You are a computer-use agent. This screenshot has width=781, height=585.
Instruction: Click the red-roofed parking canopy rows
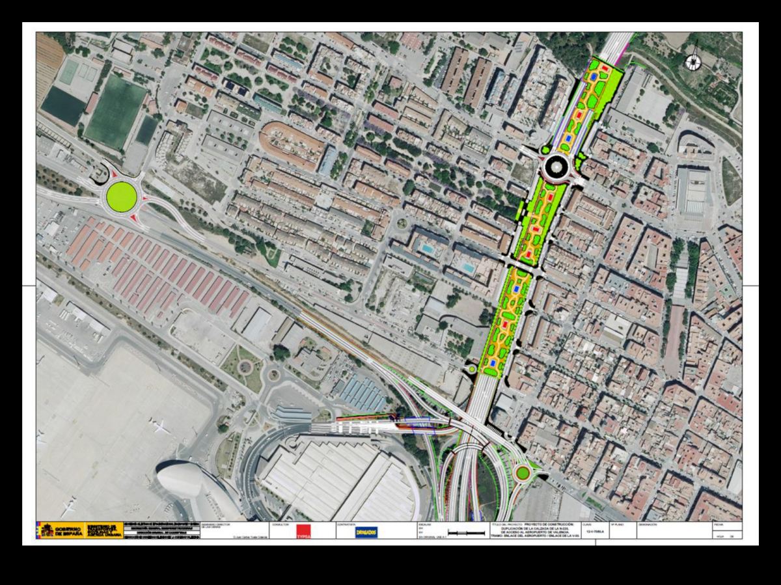158,267
